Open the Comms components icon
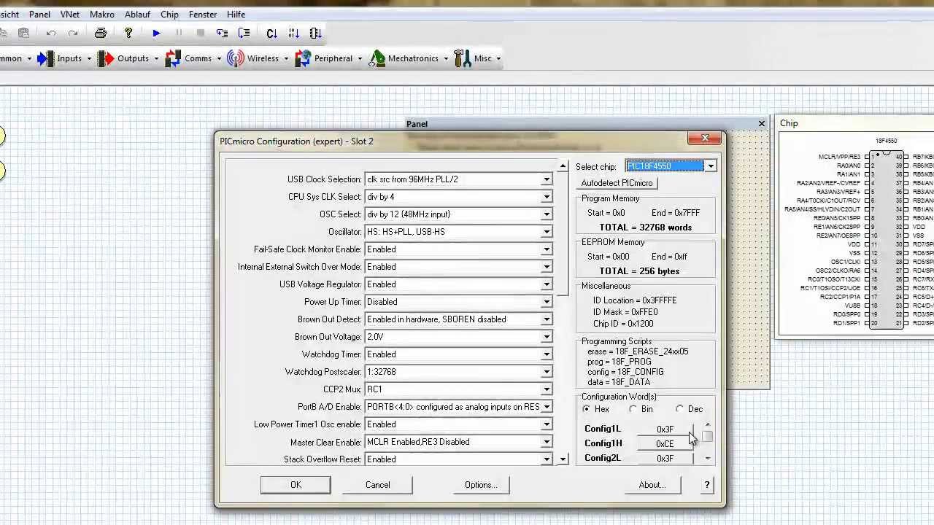Image resolution: width=934 pixels, height=525 pixels. click(x=173, y=58)
